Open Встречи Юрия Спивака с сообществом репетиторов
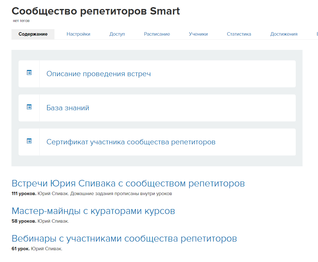 (128, 183)
